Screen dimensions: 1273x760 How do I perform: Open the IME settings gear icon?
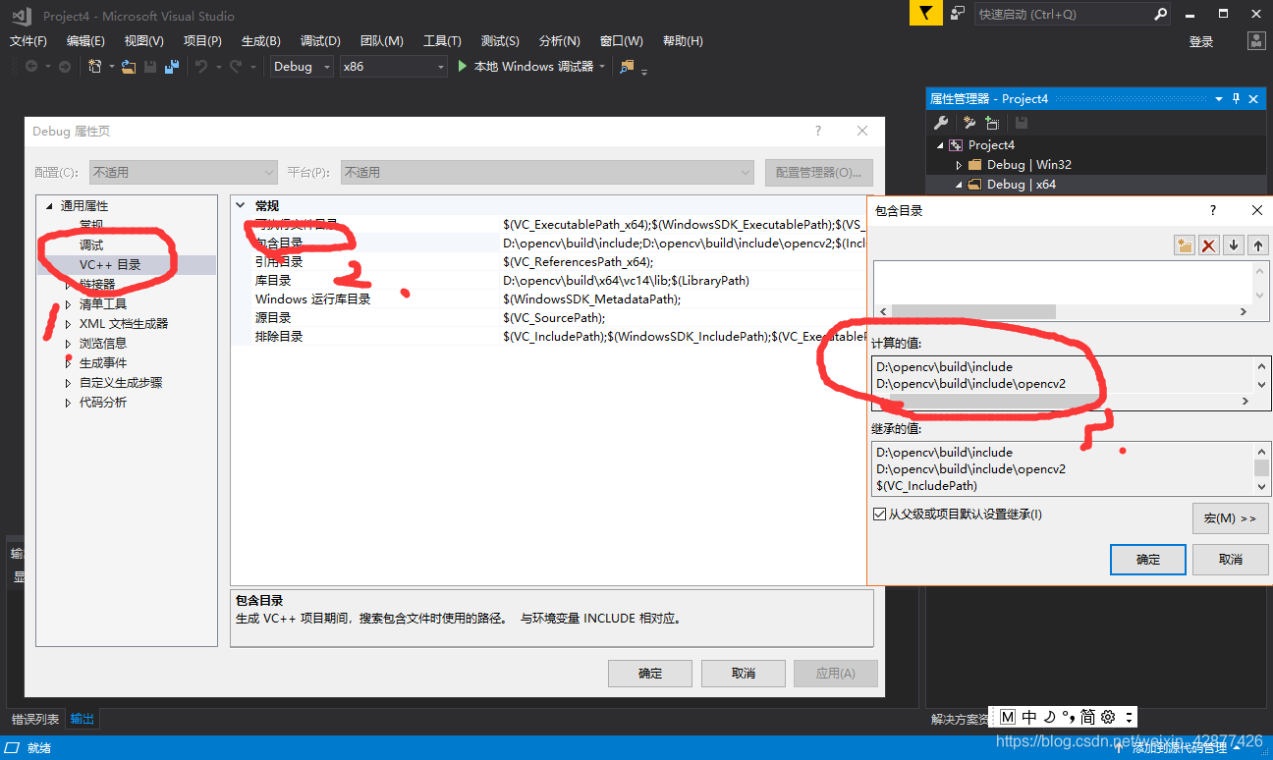(1108, 717)
